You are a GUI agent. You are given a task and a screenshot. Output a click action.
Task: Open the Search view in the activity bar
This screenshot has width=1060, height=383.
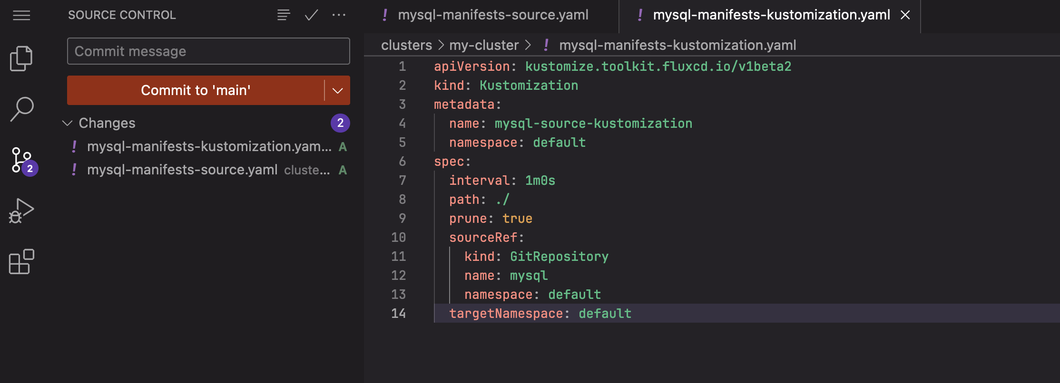coord(21,109)
